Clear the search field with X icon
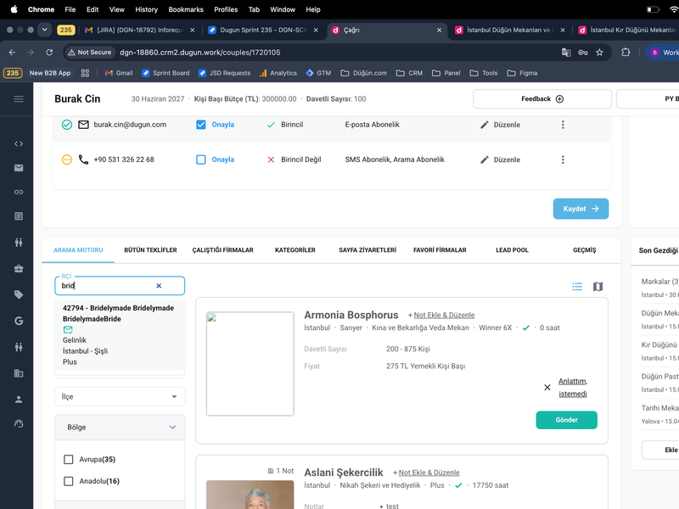The height and width of the screenshot is (509, 679). 159,286
